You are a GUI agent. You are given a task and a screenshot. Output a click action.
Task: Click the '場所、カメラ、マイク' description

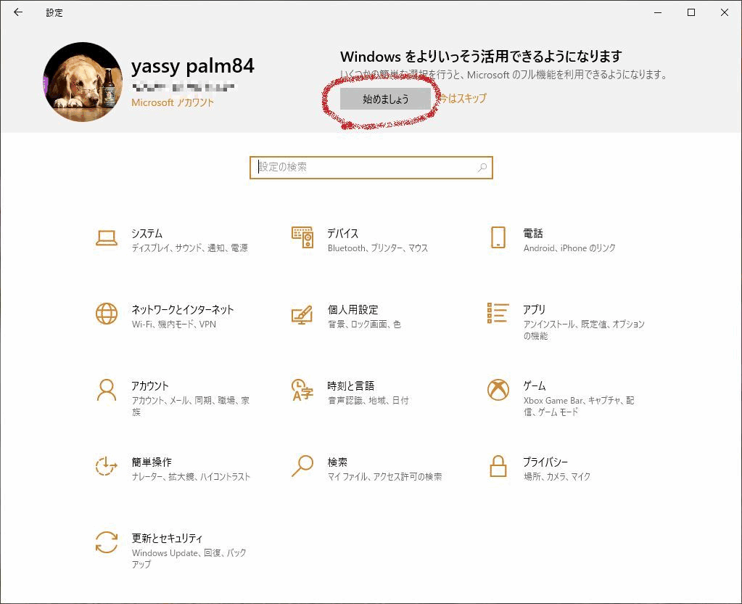(x=557, y=477)
